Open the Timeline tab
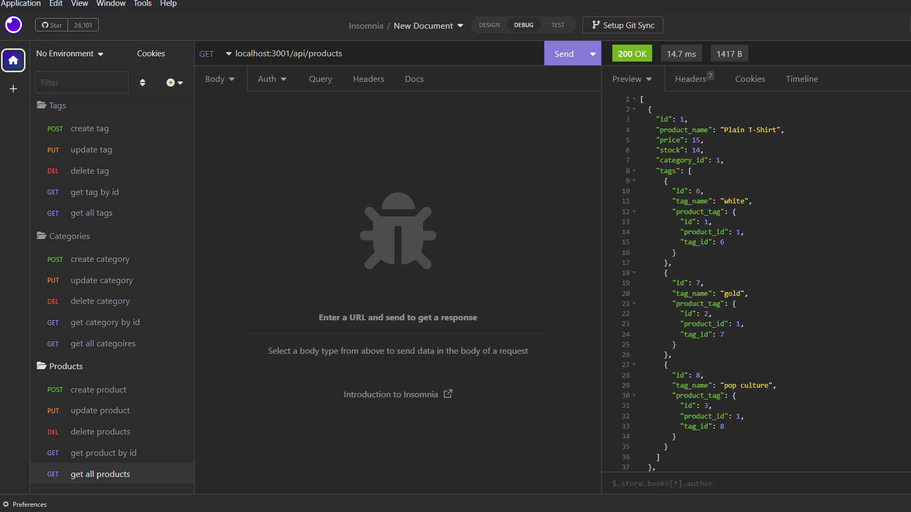Viewport: 911px width, 512px height. tap(802, 79)
